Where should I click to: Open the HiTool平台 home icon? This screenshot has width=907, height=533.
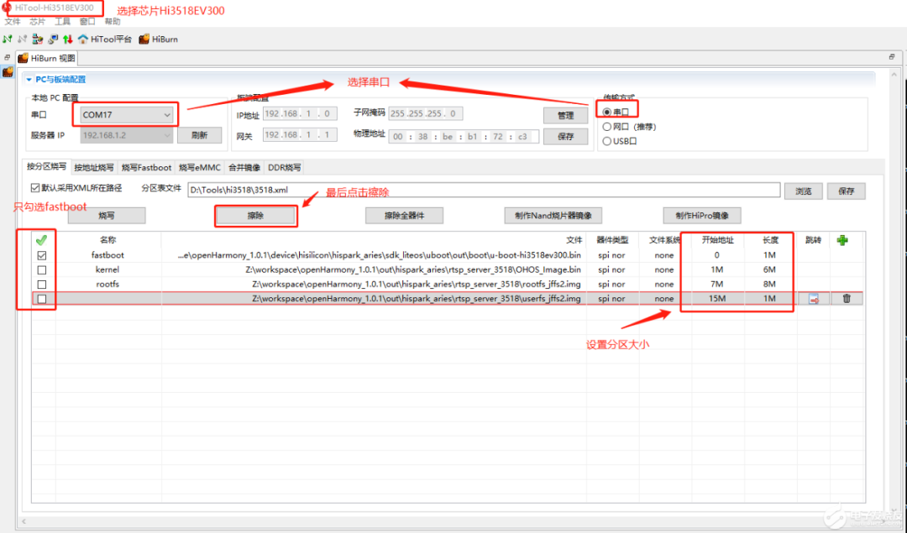coord(81,39)
